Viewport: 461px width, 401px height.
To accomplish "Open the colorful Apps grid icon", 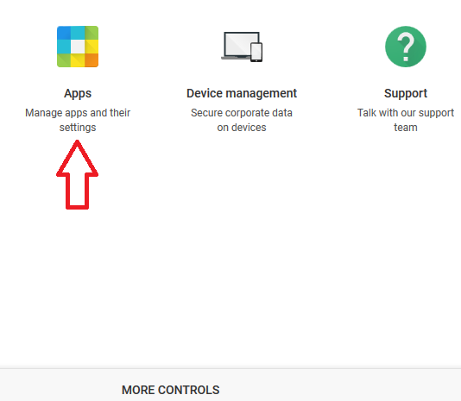I will (78, 47).
